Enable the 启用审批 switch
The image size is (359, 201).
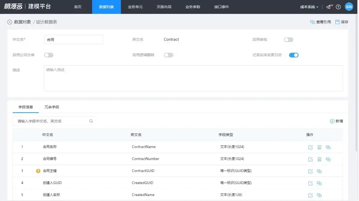pos(289,39)
